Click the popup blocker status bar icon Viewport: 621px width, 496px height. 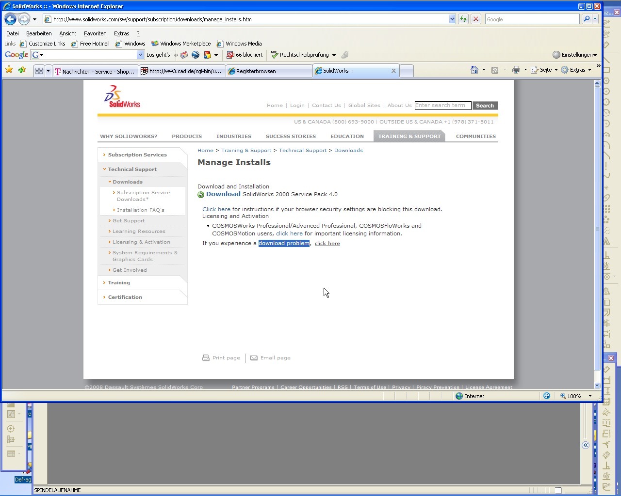(x=547, y=396)
